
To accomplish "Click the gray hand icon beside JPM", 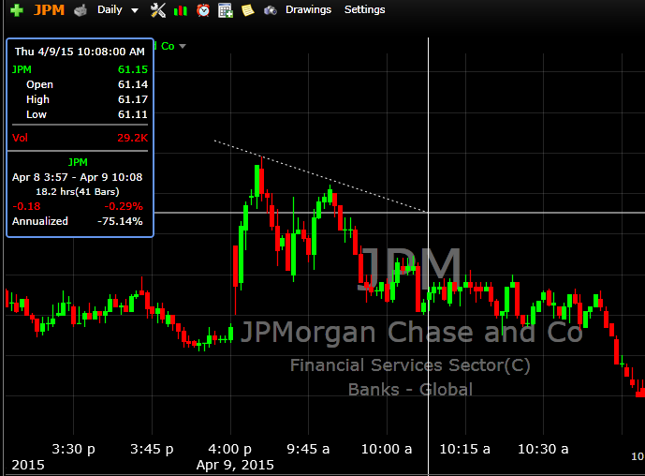I will coord(81,10).
